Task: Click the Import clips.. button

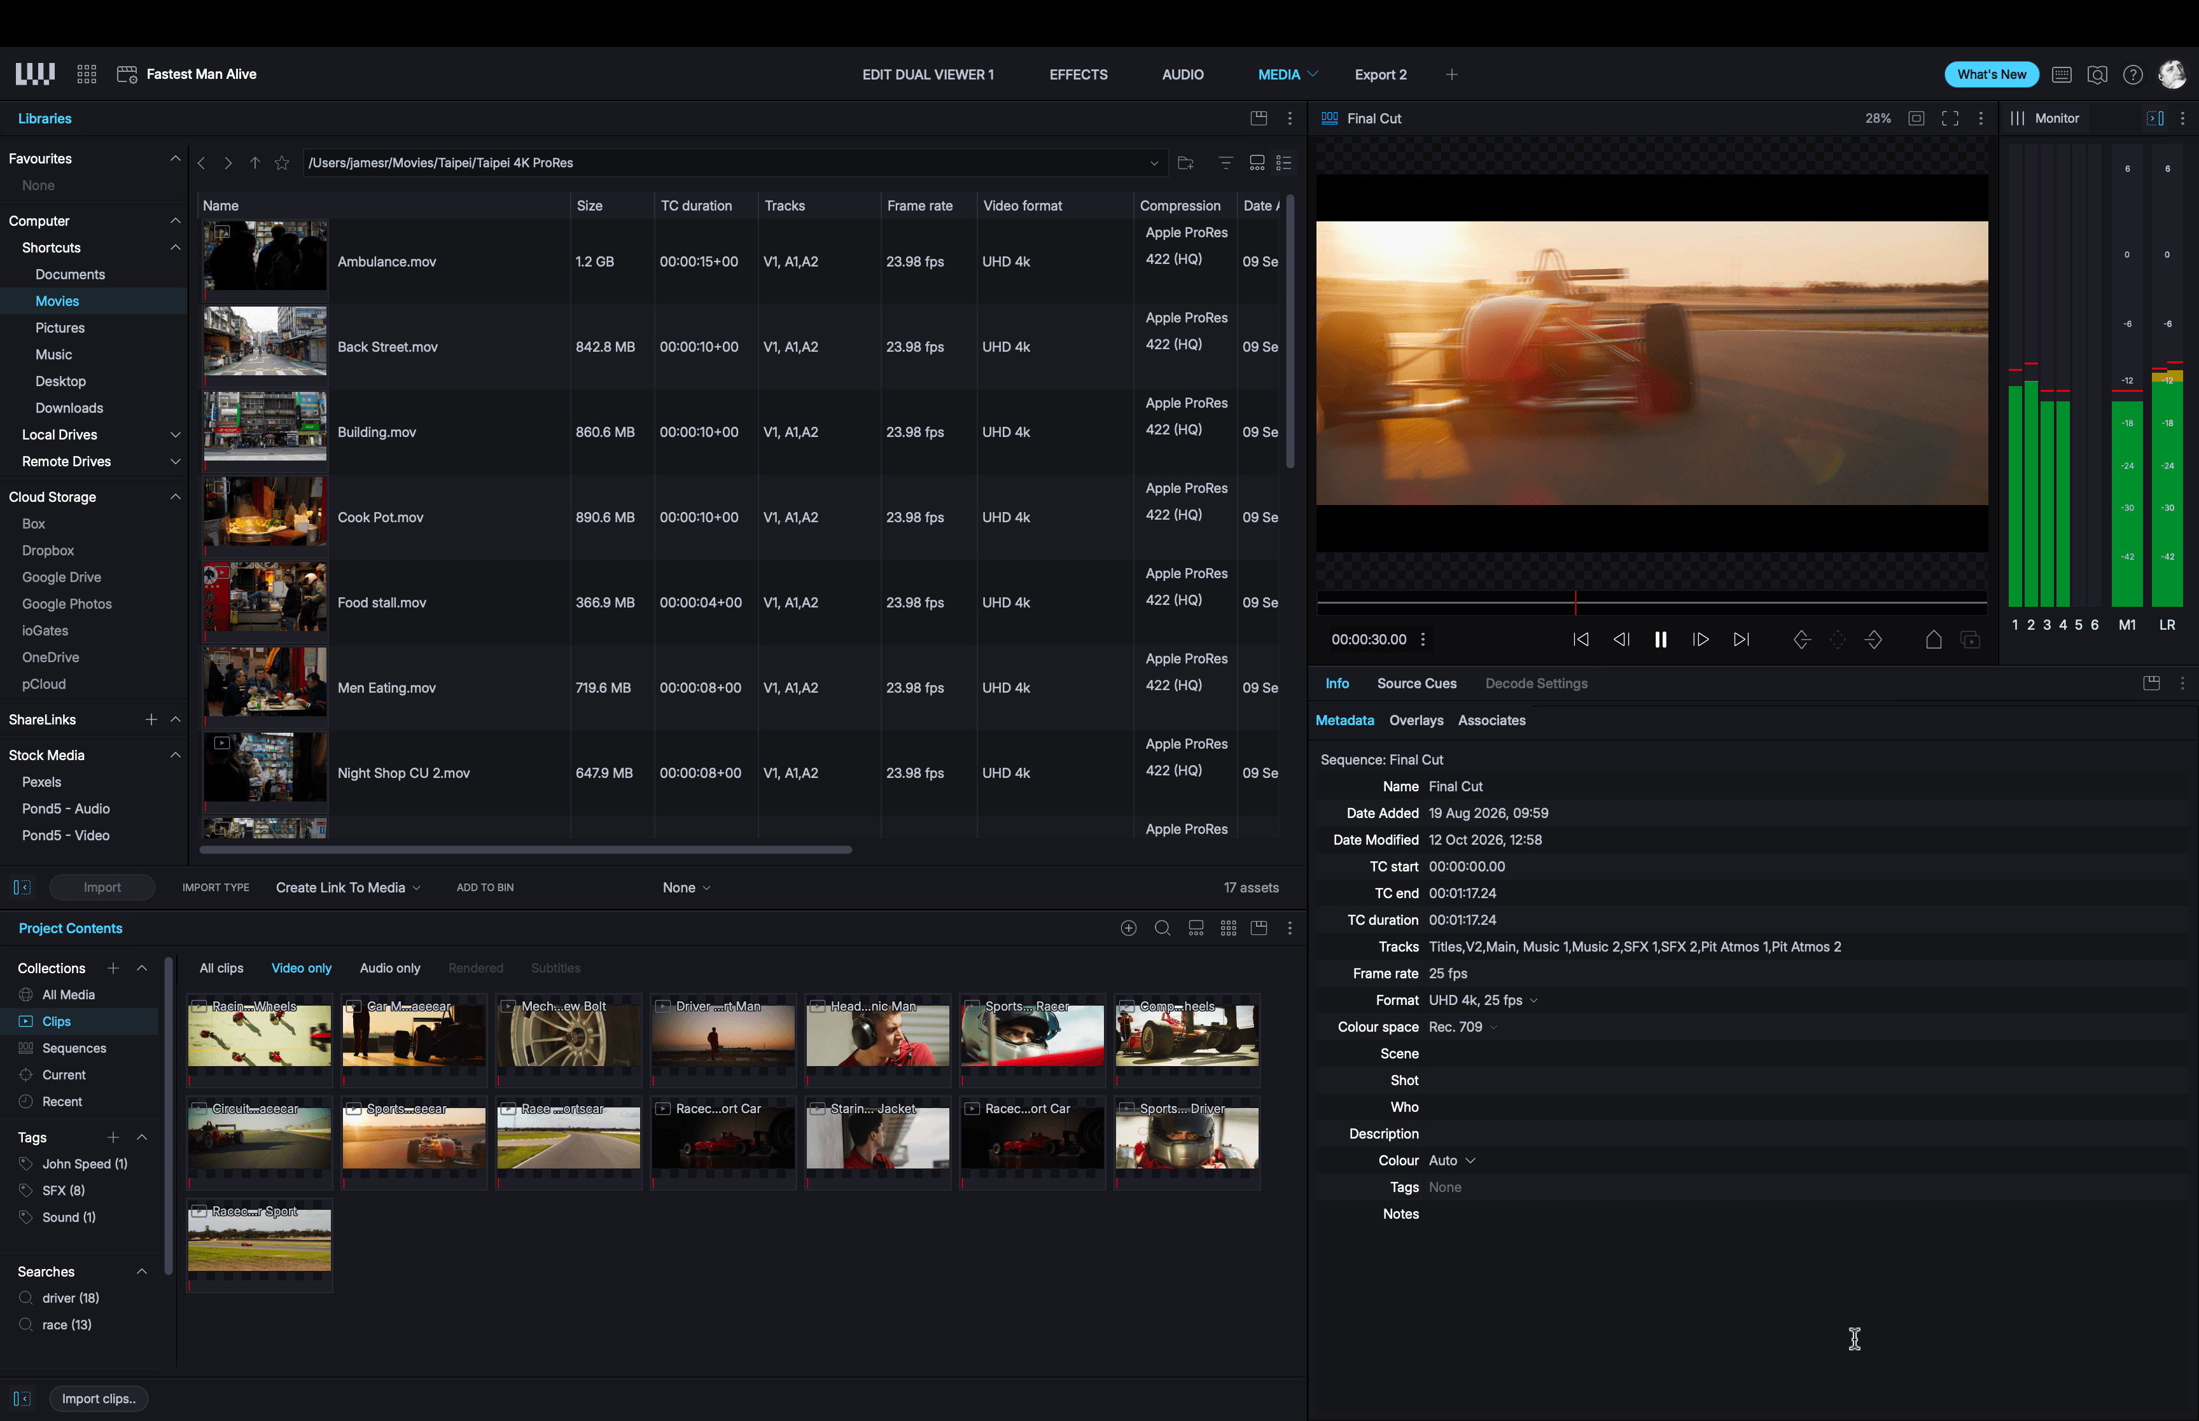Action: tap(99, 1399)
